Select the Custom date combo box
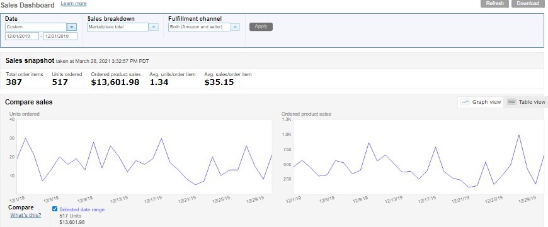 [x=36, y=27]
